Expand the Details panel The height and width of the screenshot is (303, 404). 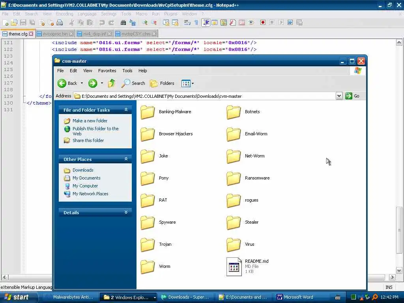pyautogui.click(x=126, y=212)
